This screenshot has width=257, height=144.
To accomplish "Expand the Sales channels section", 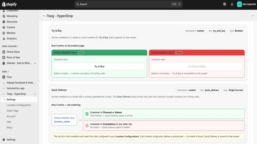I will [10, 46].
